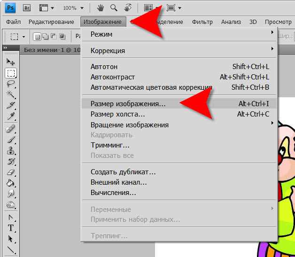Image resolution: width=295 pixels, height=257 pixels.
Task: Select the Hand tool in top bar
Action: 100,8
